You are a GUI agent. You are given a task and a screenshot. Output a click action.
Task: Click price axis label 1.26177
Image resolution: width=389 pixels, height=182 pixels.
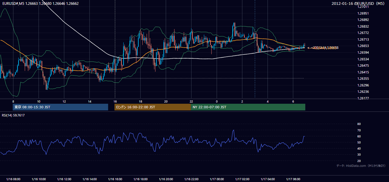[x=363, y=98]
